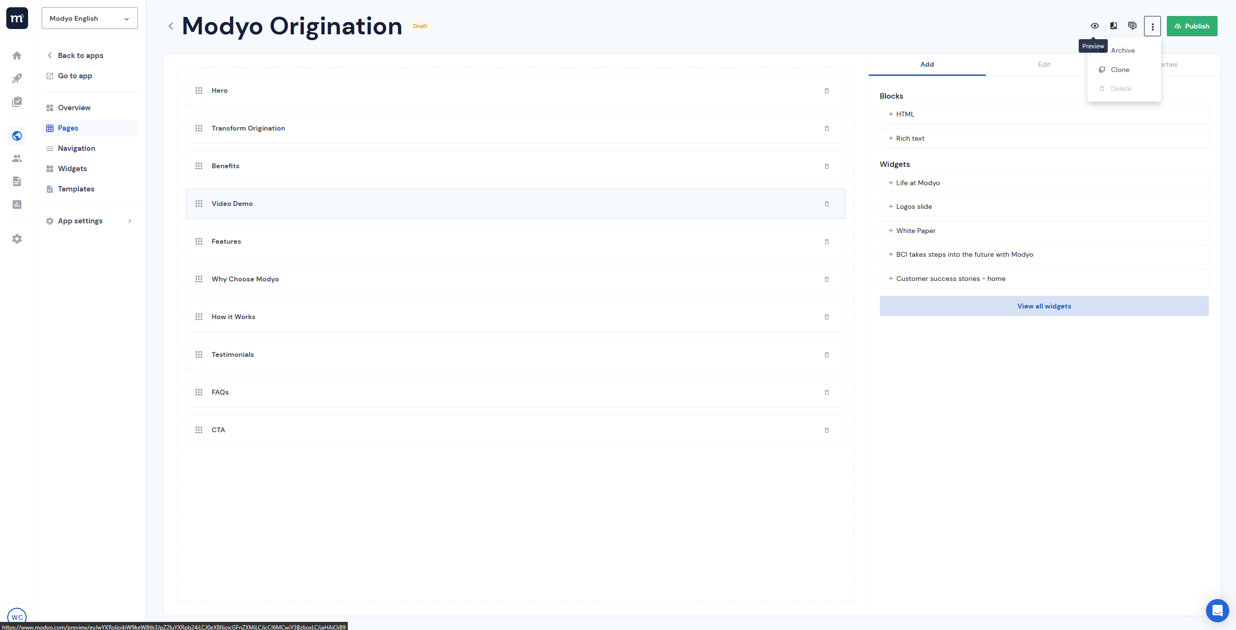Open the Modyo English site dropdown
Viewport: 1236px width, 630px height.
90,18
